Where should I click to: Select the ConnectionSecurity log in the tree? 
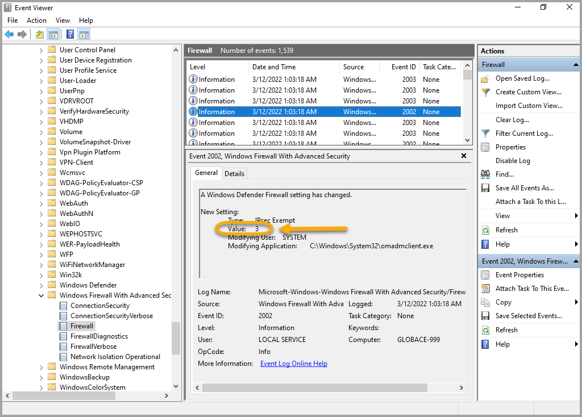[100, 306]
